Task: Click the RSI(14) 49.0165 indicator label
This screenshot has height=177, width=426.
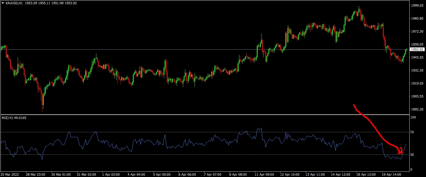Action: click(14, 118)
